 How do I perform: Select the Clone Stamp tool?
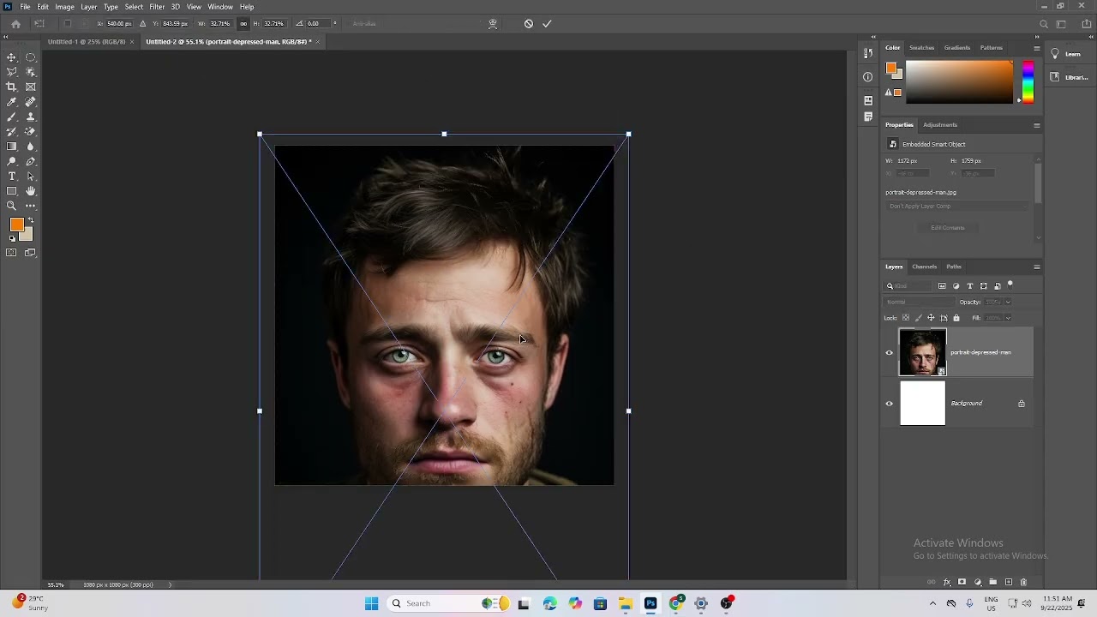pyautogui.click(x=31, y=117)
